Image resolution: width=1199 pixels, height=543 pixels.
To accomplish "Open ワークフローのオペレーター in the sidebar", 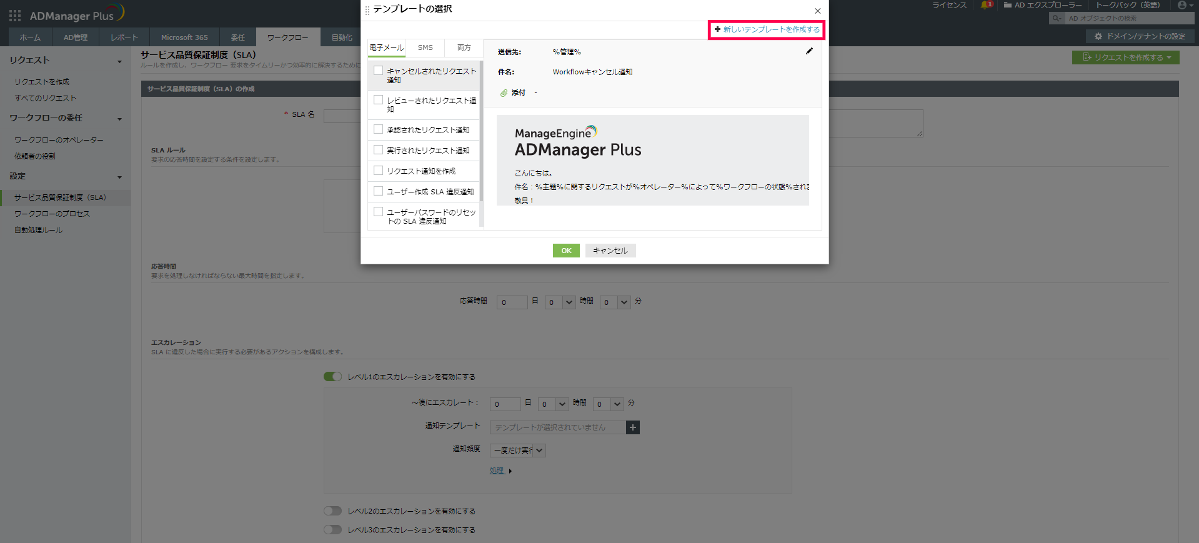I will 59,140.
